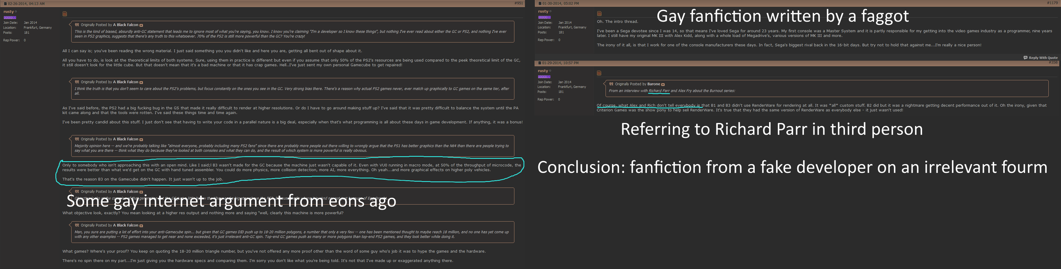Screen dimensions: 1061x269
Task: Click post status icon beside 01-29-2014, 10:57 PM
Action: tap(540, 63)
